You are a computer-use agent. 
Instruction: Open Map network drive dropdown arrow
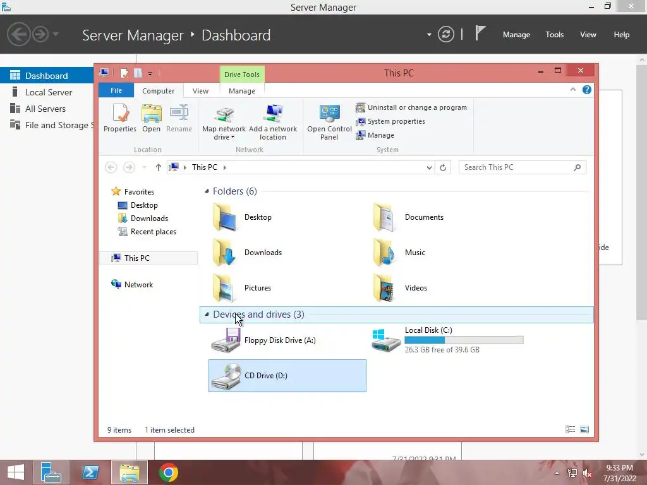(x=233, y=137)
